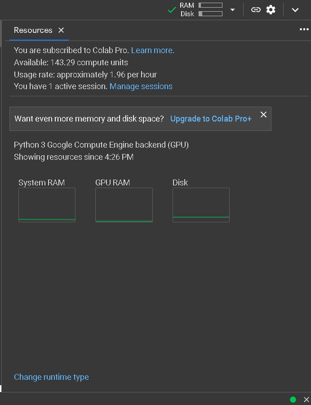This screenshot has width=311, height=405.
Task: Expand the RAM and Disk dropdown arrow
Action: point(232,10)
